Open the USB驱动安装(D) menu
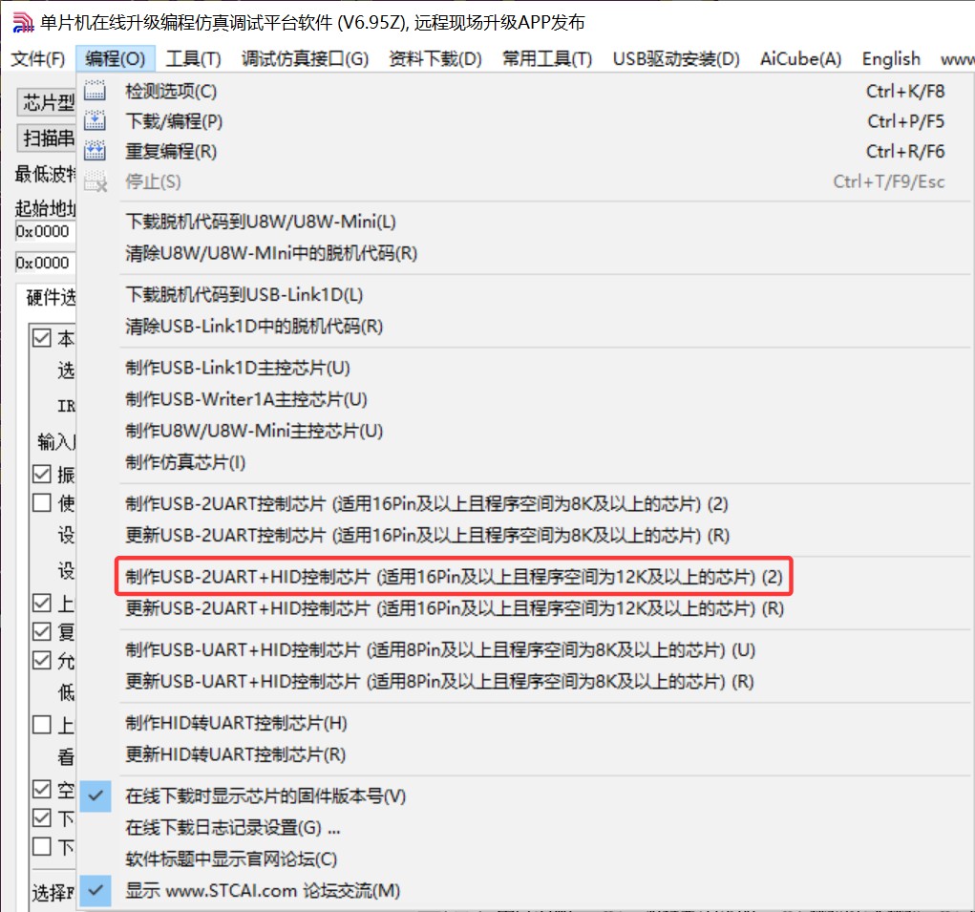 pos(676,59)
